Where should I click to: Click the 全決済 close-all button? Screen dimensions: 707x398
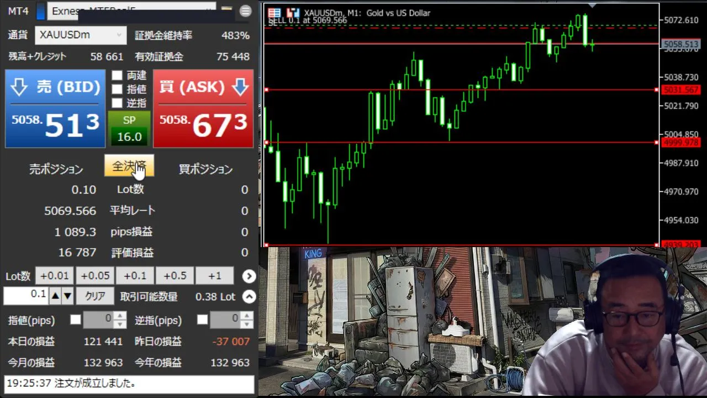(x=129, y=166)
